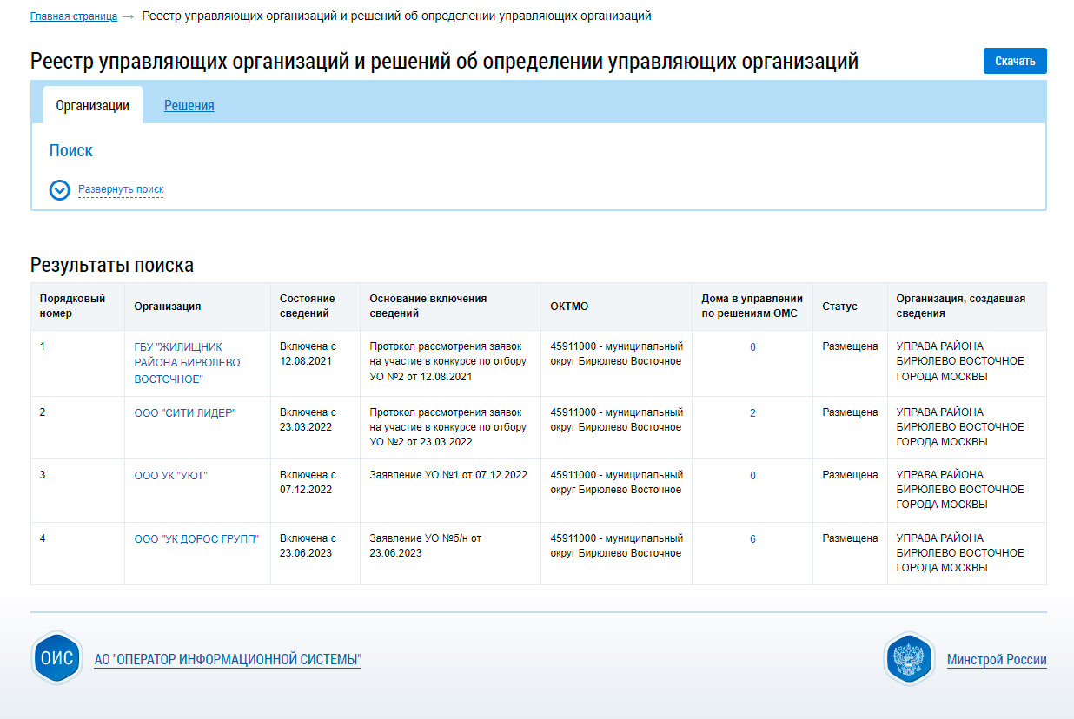Open ГБУ Жилищник района Бирюлево Восточное
The width and height of the screenshot is (1074, 719).
pyautogui.click(x=187, y=363)
